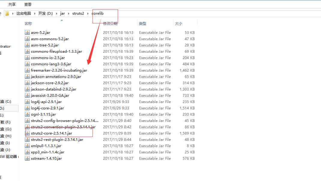Image resolution: width=321 pixels, height=181 pixels.
Task: Expand the chevron after struts2 in path
Action: click(88, 13)
